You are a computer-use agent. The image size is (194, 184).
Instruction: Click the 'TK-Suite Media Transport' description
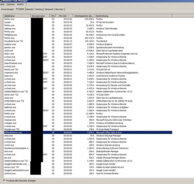(108, 130)
